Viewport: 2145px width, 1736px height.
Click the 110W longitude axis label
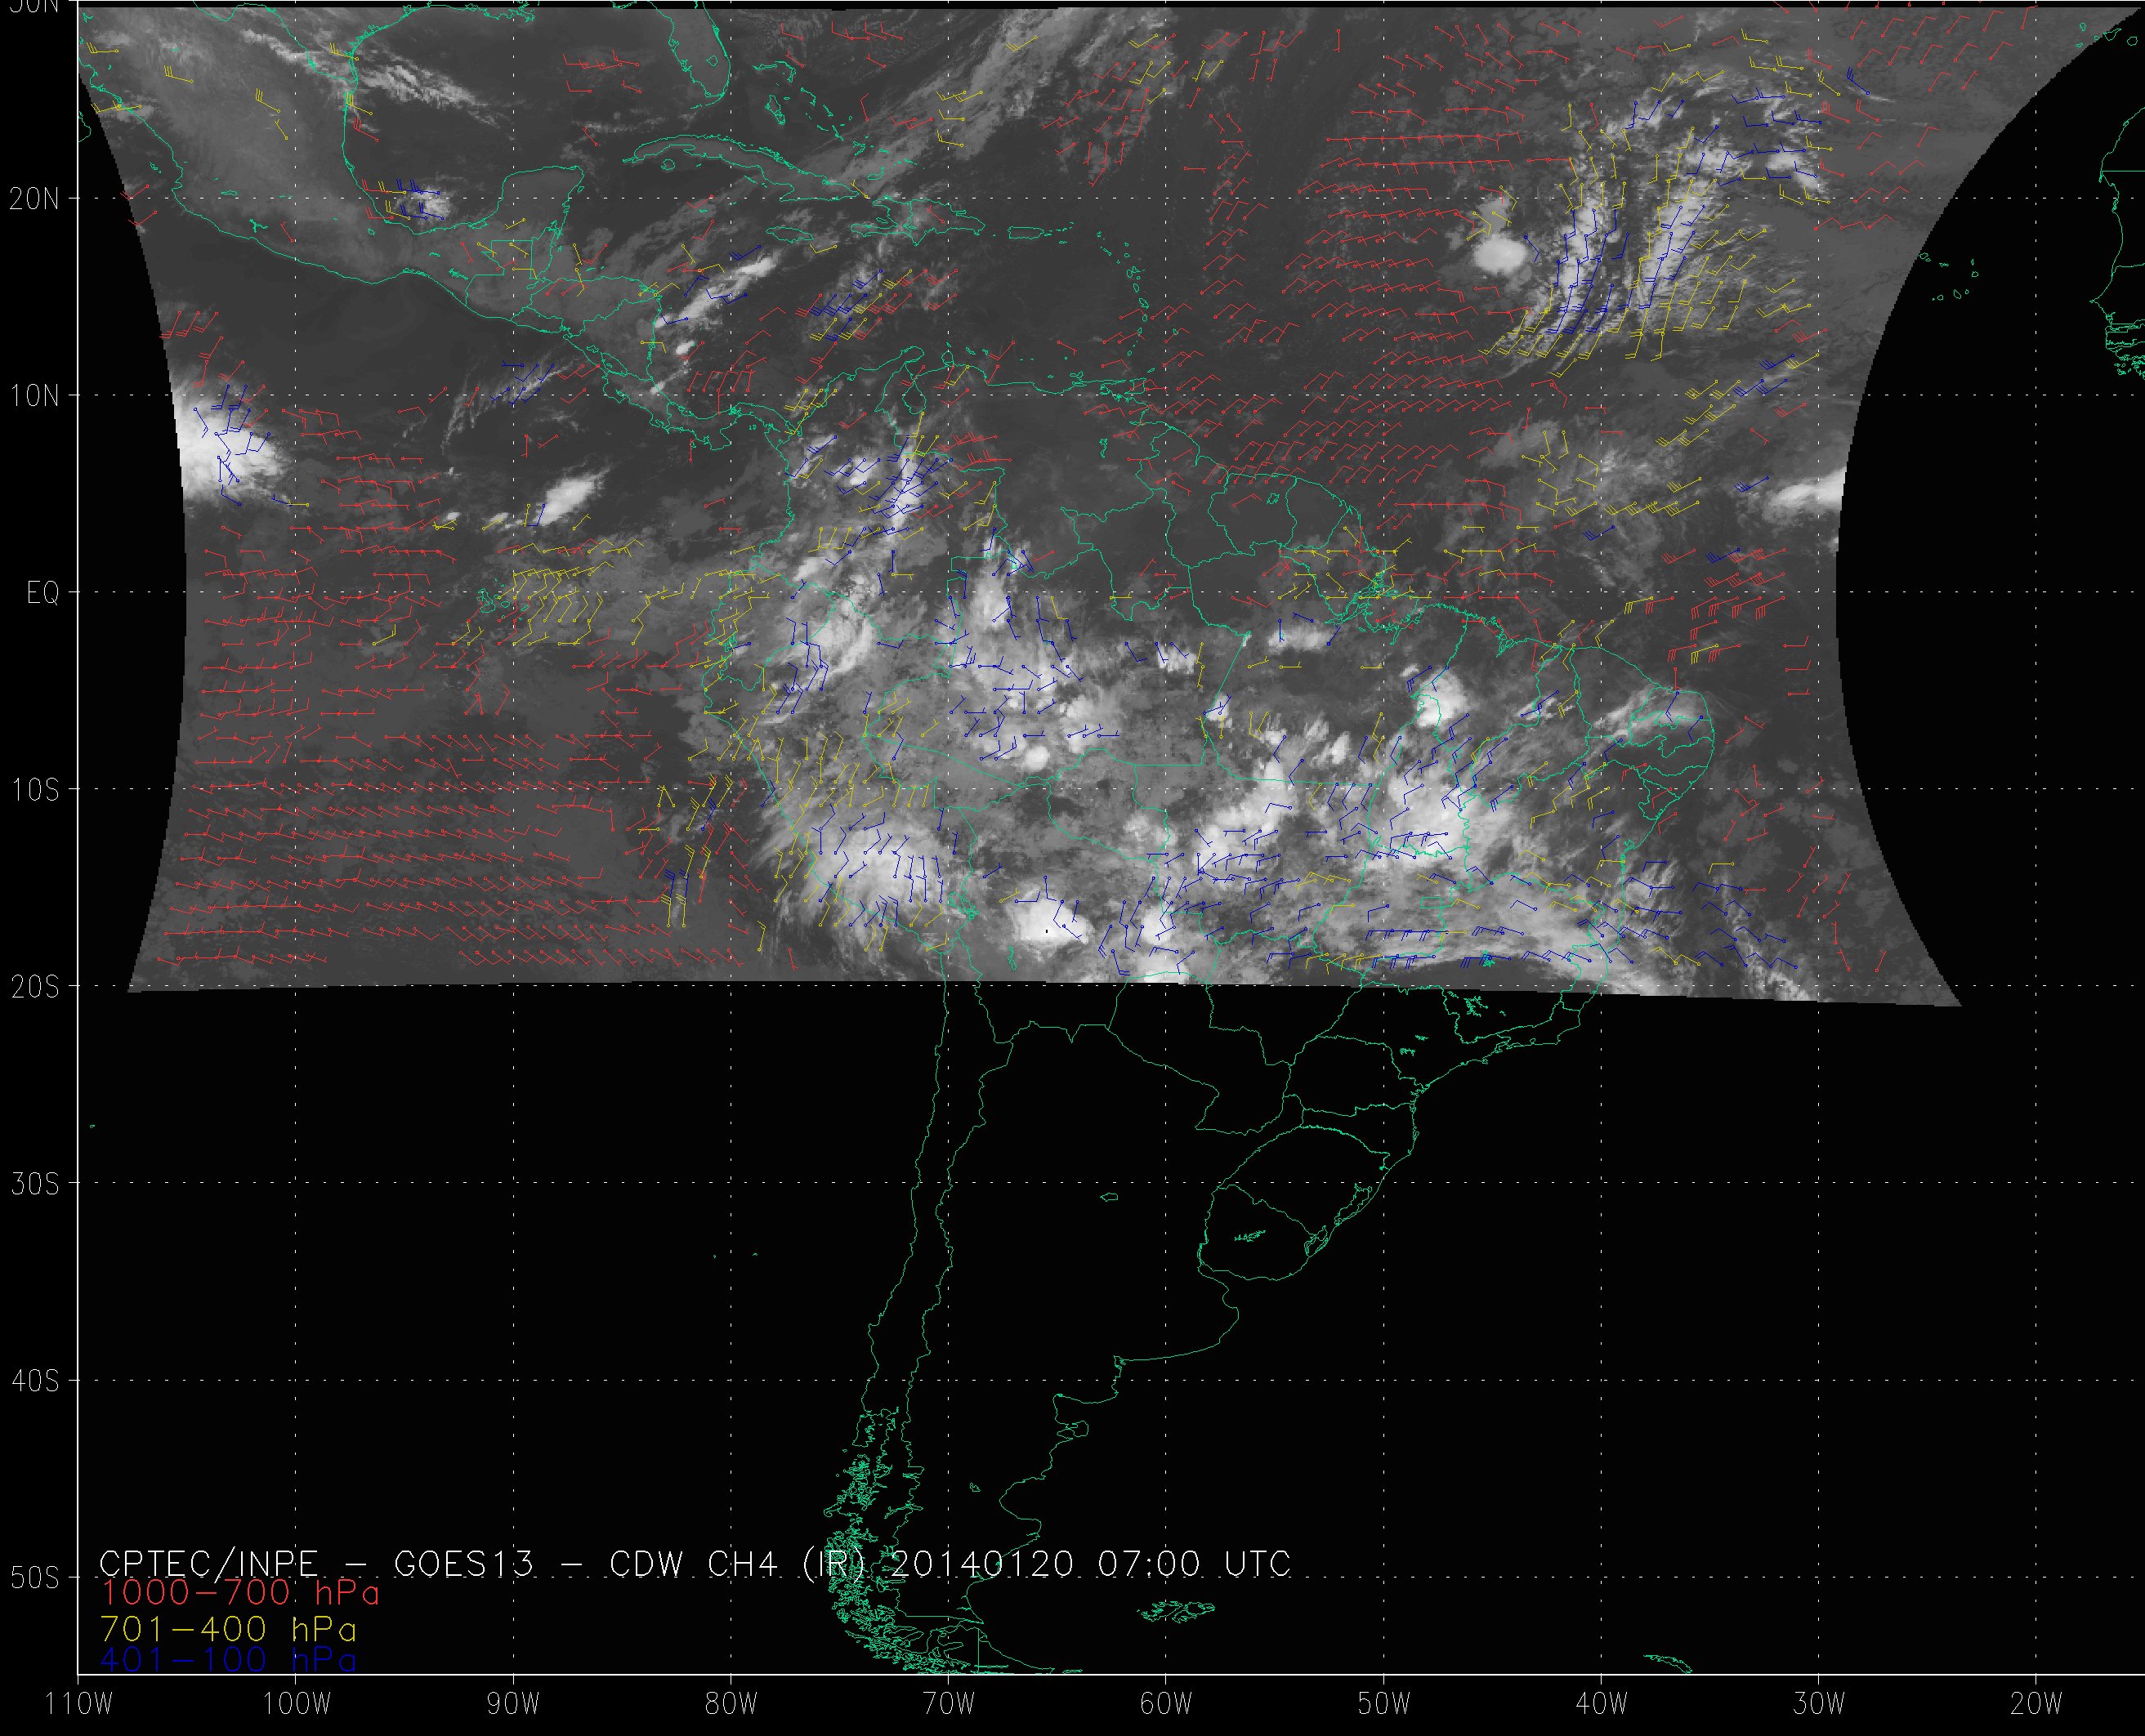tap(80, 1703)
